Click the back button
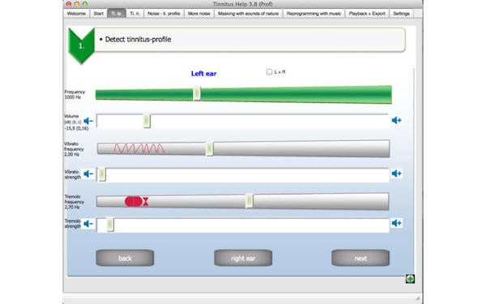The width and height of the screenshot is (486, 304). pyautogui.click(x=125, y=258)
